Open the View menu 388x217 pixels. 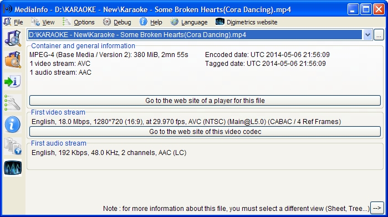(43, 22)
